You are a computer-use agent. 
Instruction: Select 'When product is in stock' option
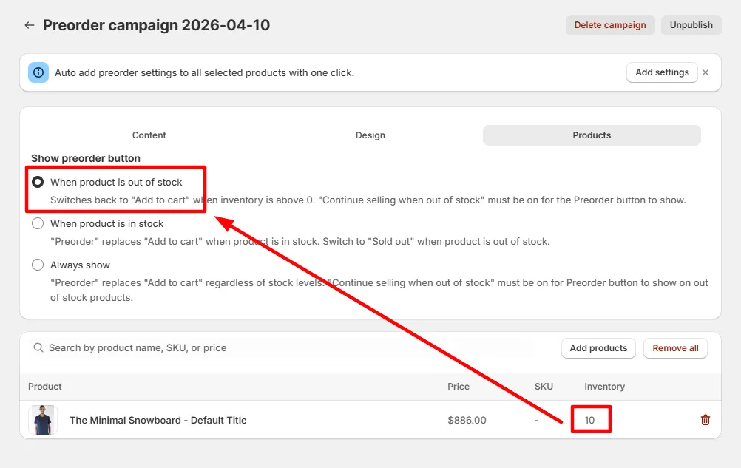(38, 223)
